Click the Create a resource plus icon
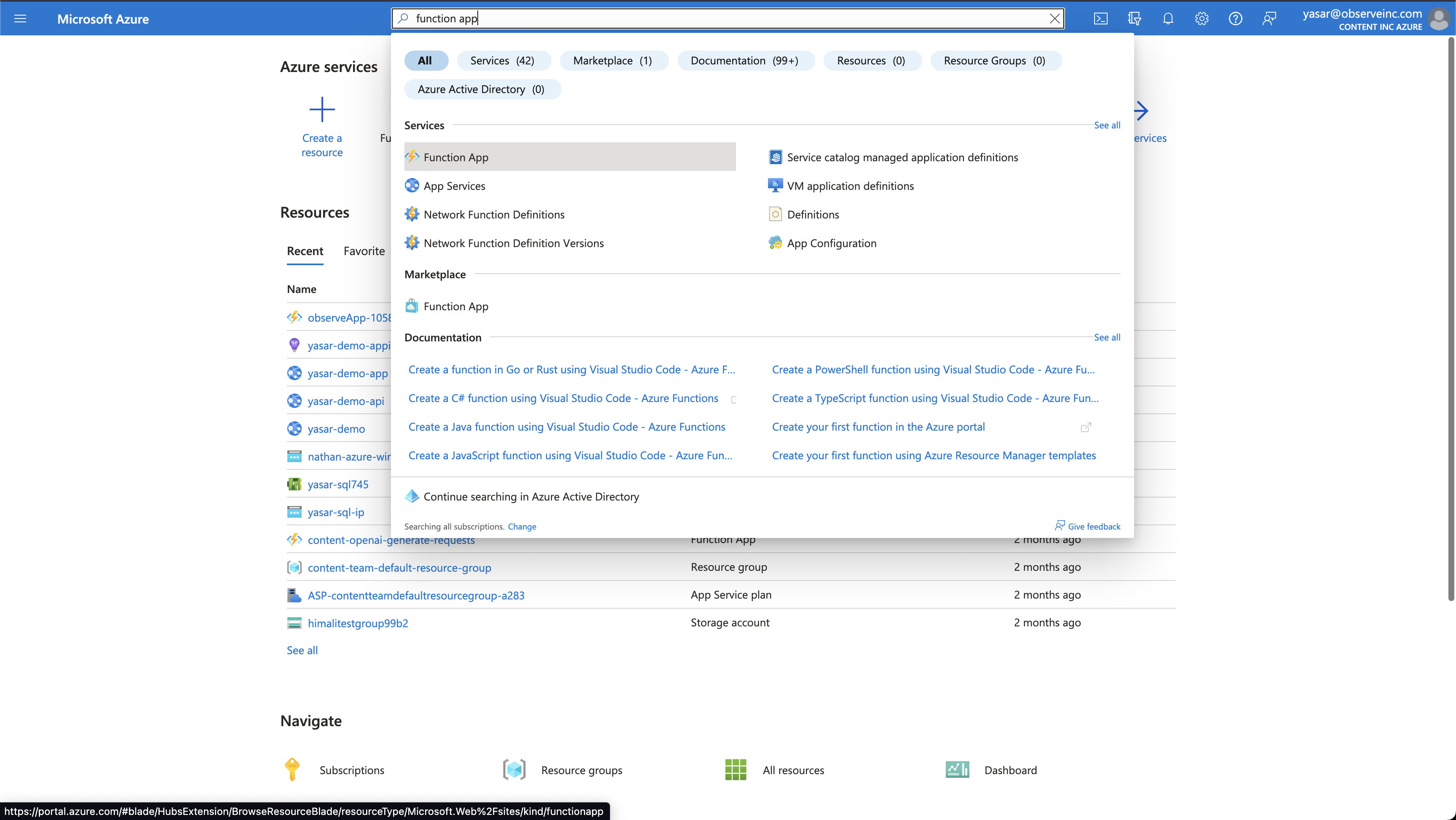Screen dimensions: 1456x820 click(321, 109)
